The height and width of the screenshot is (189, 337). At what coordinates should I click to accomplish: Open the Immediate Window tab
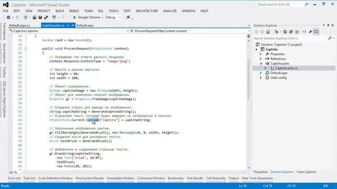(121, 178)
